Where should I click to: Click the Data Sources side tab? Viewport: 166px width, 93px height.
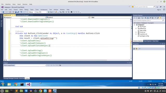click(2, 23)
